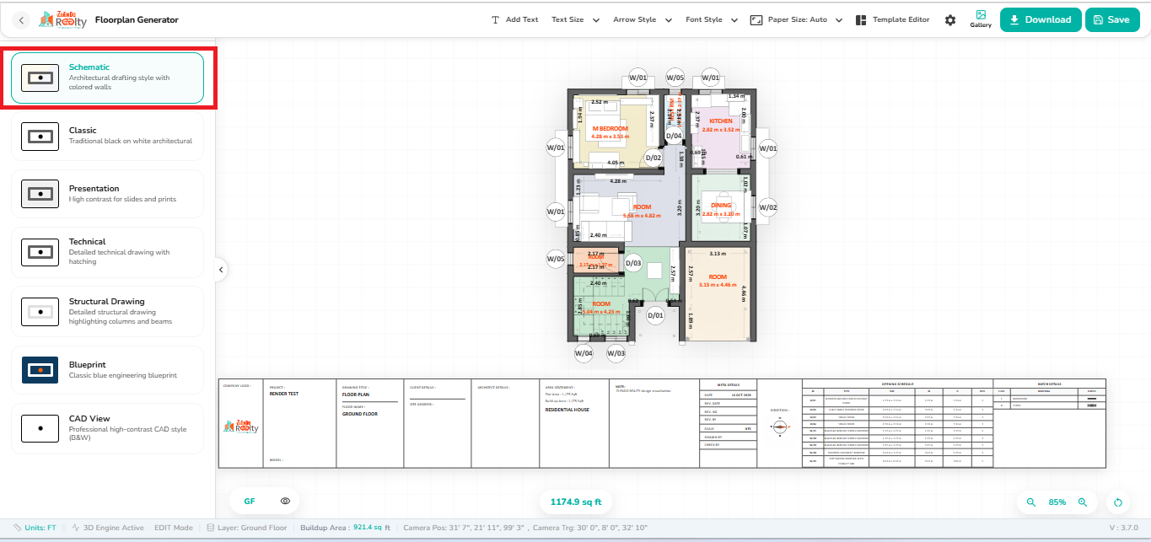
Task: Reset the view with the rotate icon
Action: pyautogui.click(x=1118, y=502)
